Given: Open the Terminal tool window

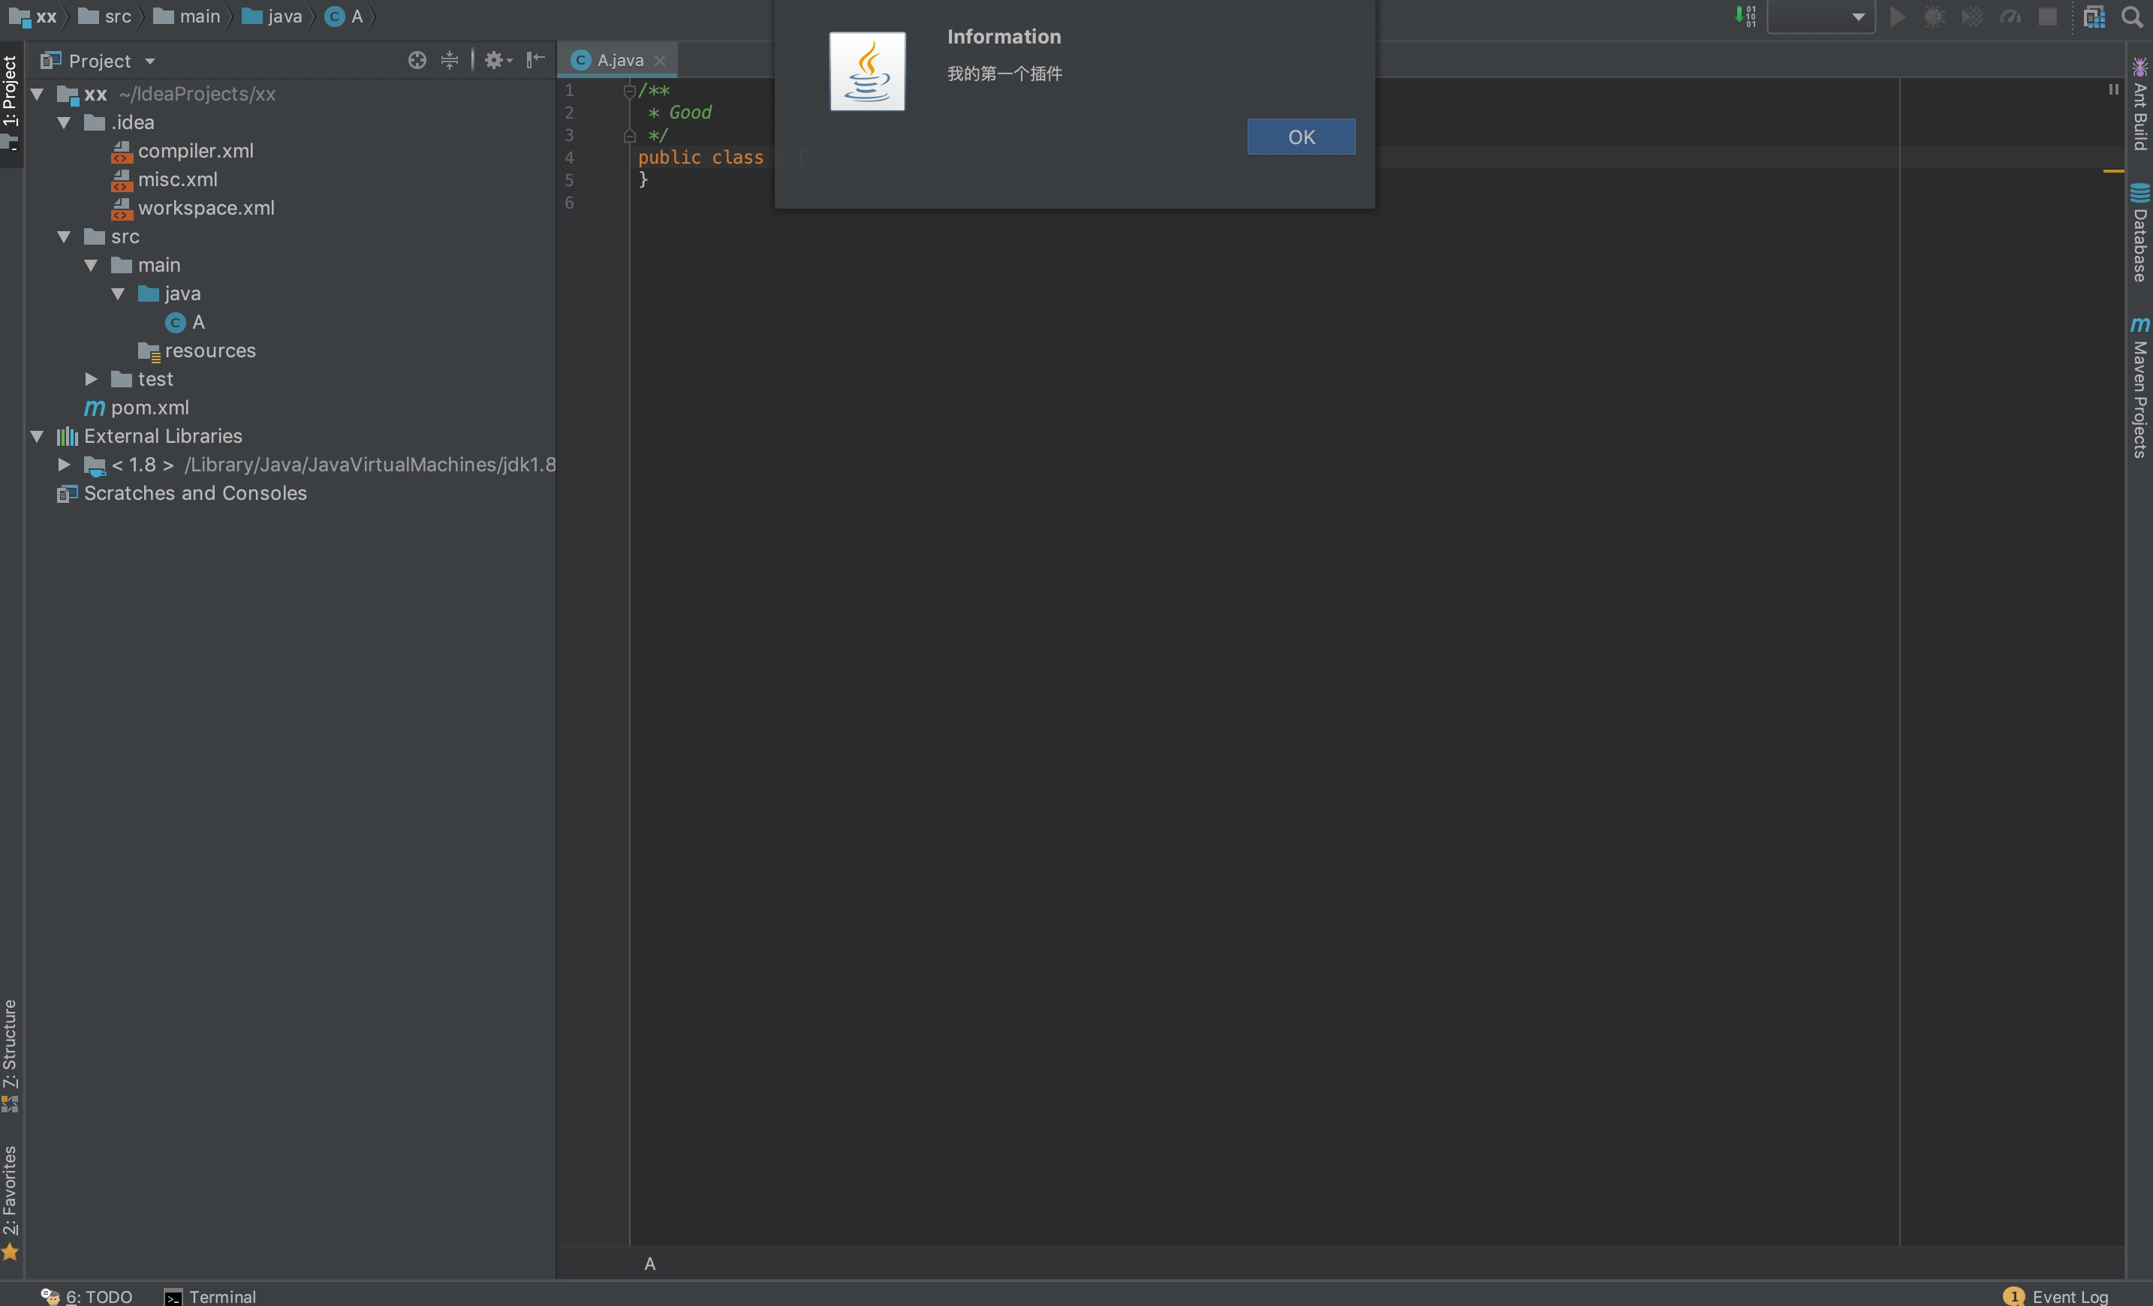Looking at the screenshot, I should point(211,1296).
